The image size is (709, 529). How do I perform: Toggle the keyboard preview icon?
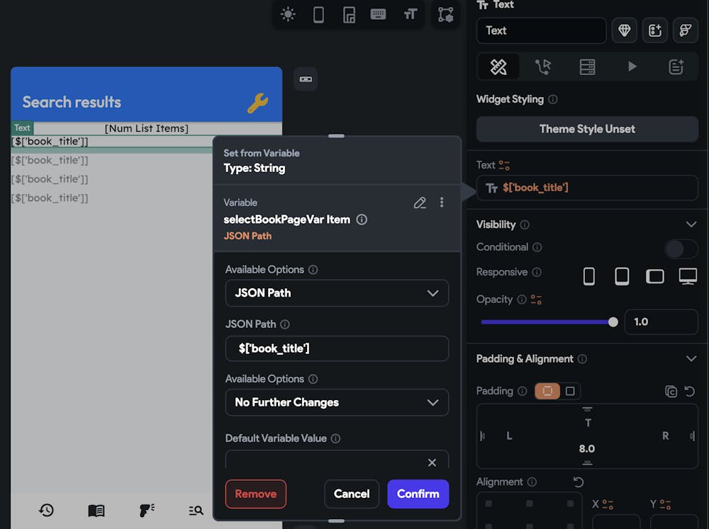click(378, 14)
